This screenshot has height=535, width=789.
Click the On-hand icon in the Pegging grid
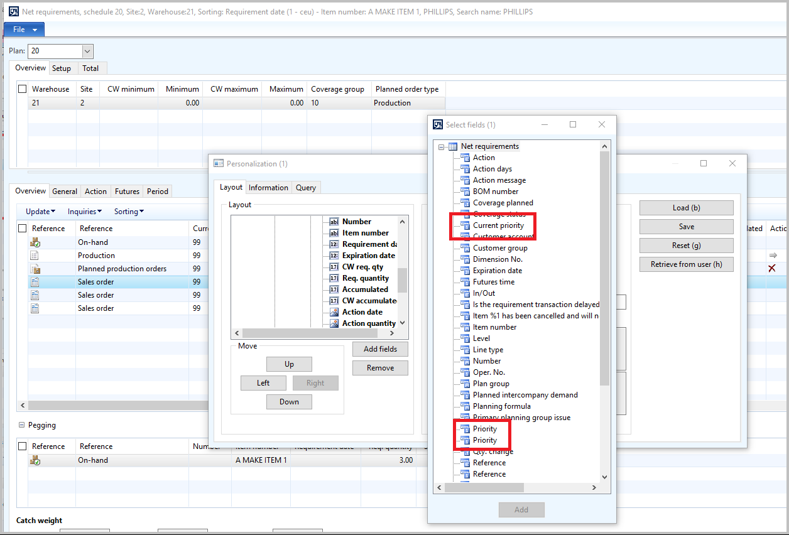click(35, 460)
